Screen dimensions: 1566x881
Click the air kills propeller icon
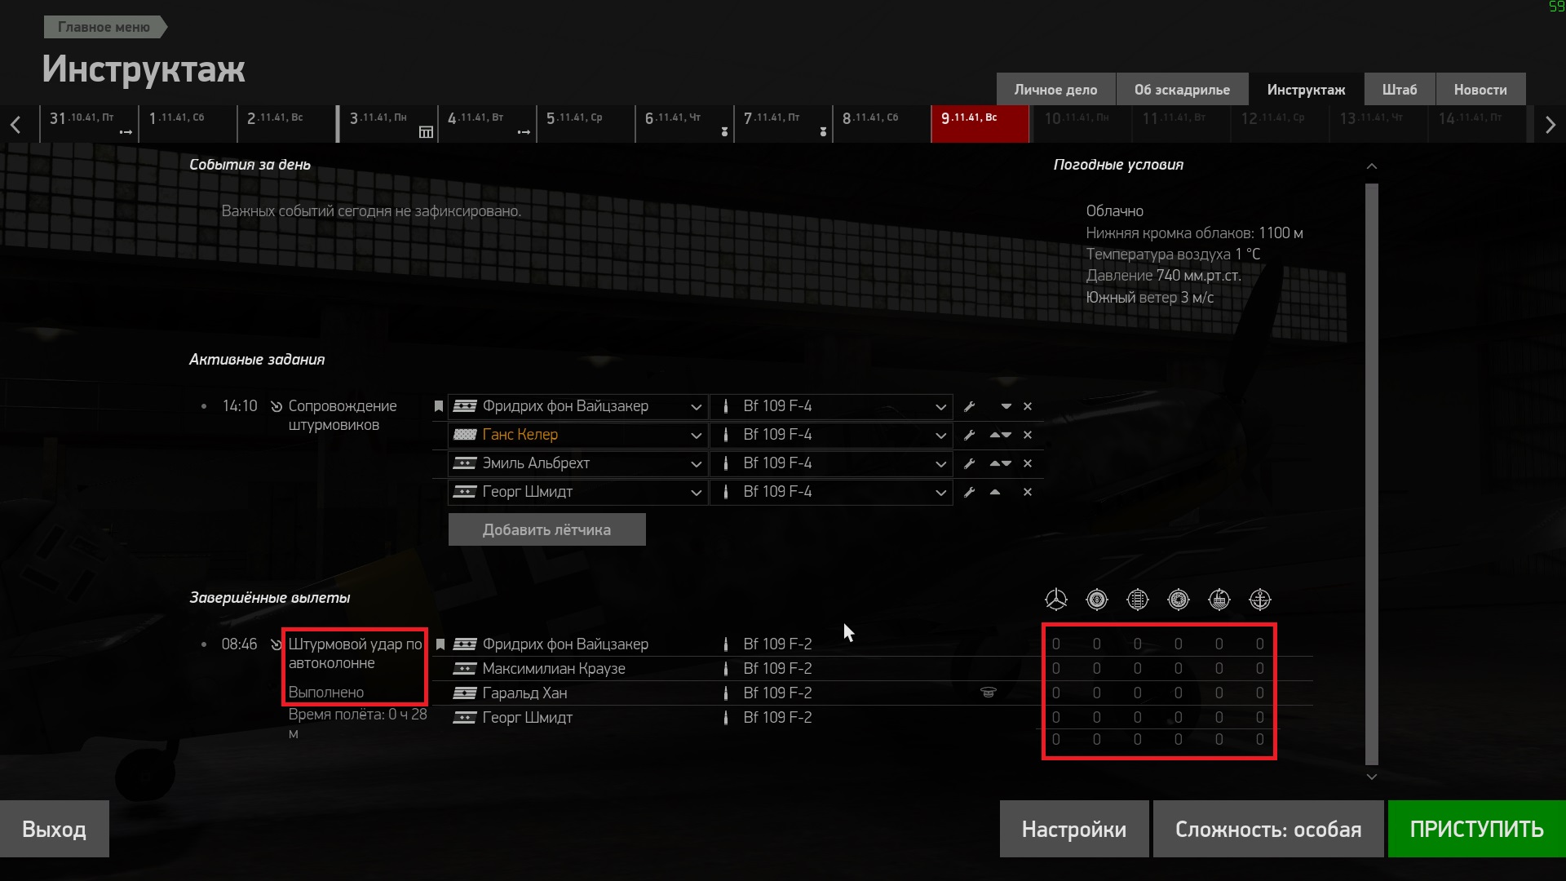[x=1056, y=600]
